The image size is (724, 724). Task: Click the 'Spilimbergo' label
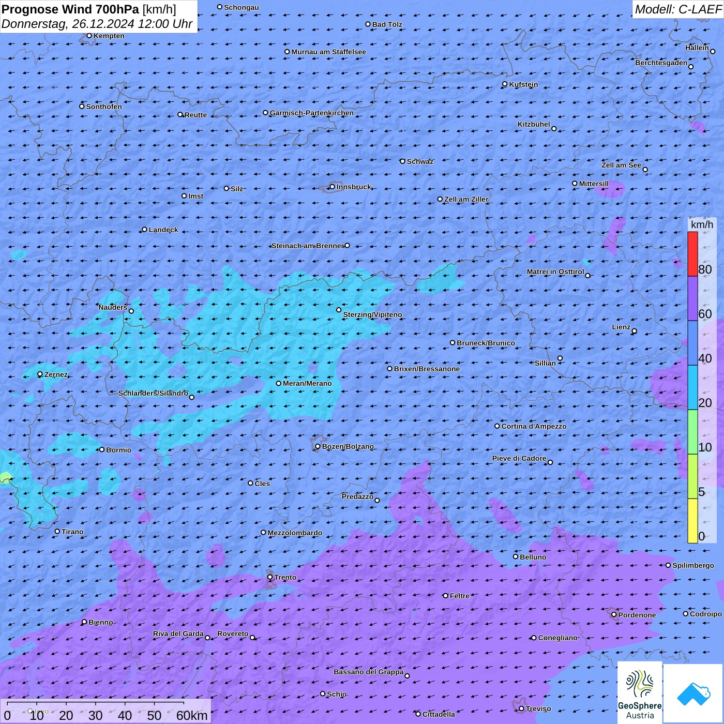point(693,565)
